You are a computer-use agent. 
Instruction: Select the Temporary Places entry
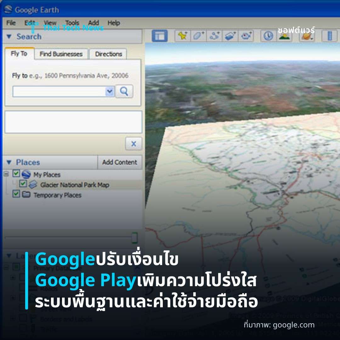58,195
